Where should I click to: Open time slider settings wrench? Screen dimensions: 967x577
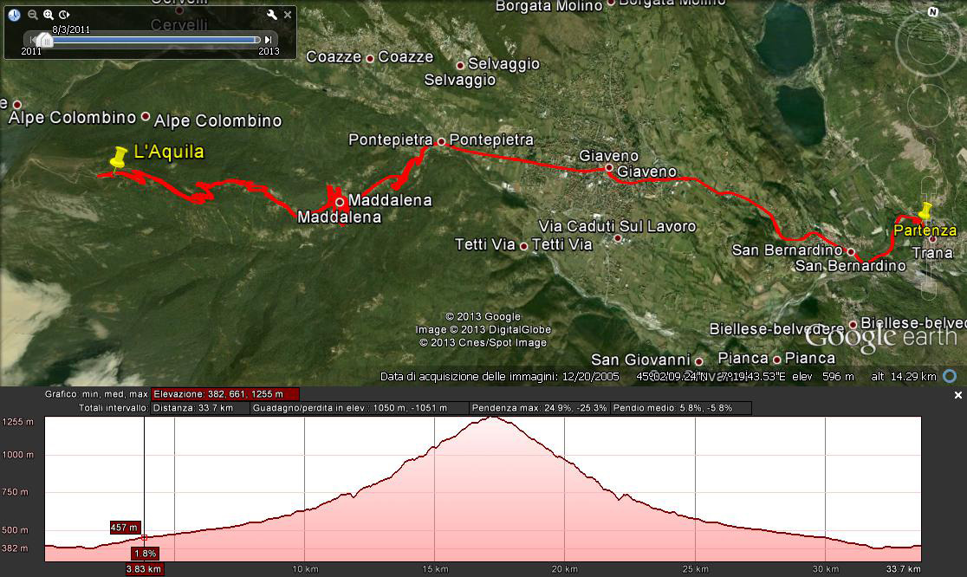(x=271, y=15)
